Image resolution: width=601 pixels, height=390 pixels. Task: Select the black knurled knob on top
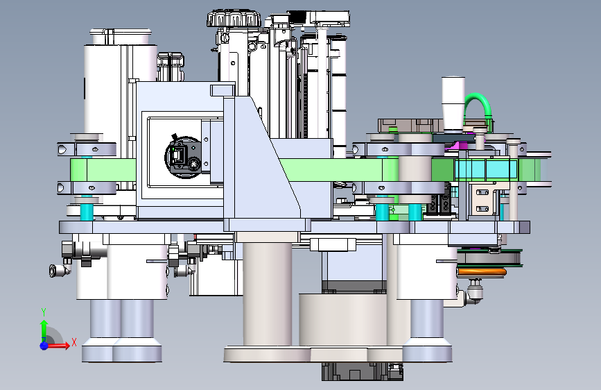[234, 19]
